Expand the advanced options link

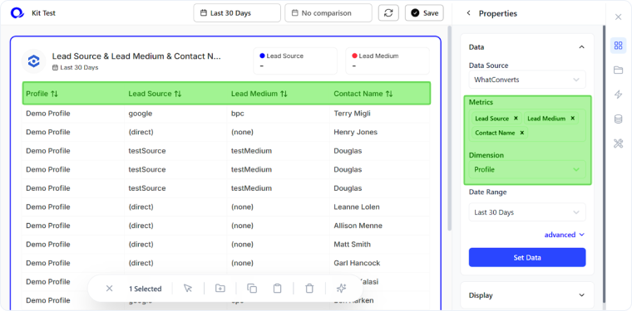coord(565,235)
